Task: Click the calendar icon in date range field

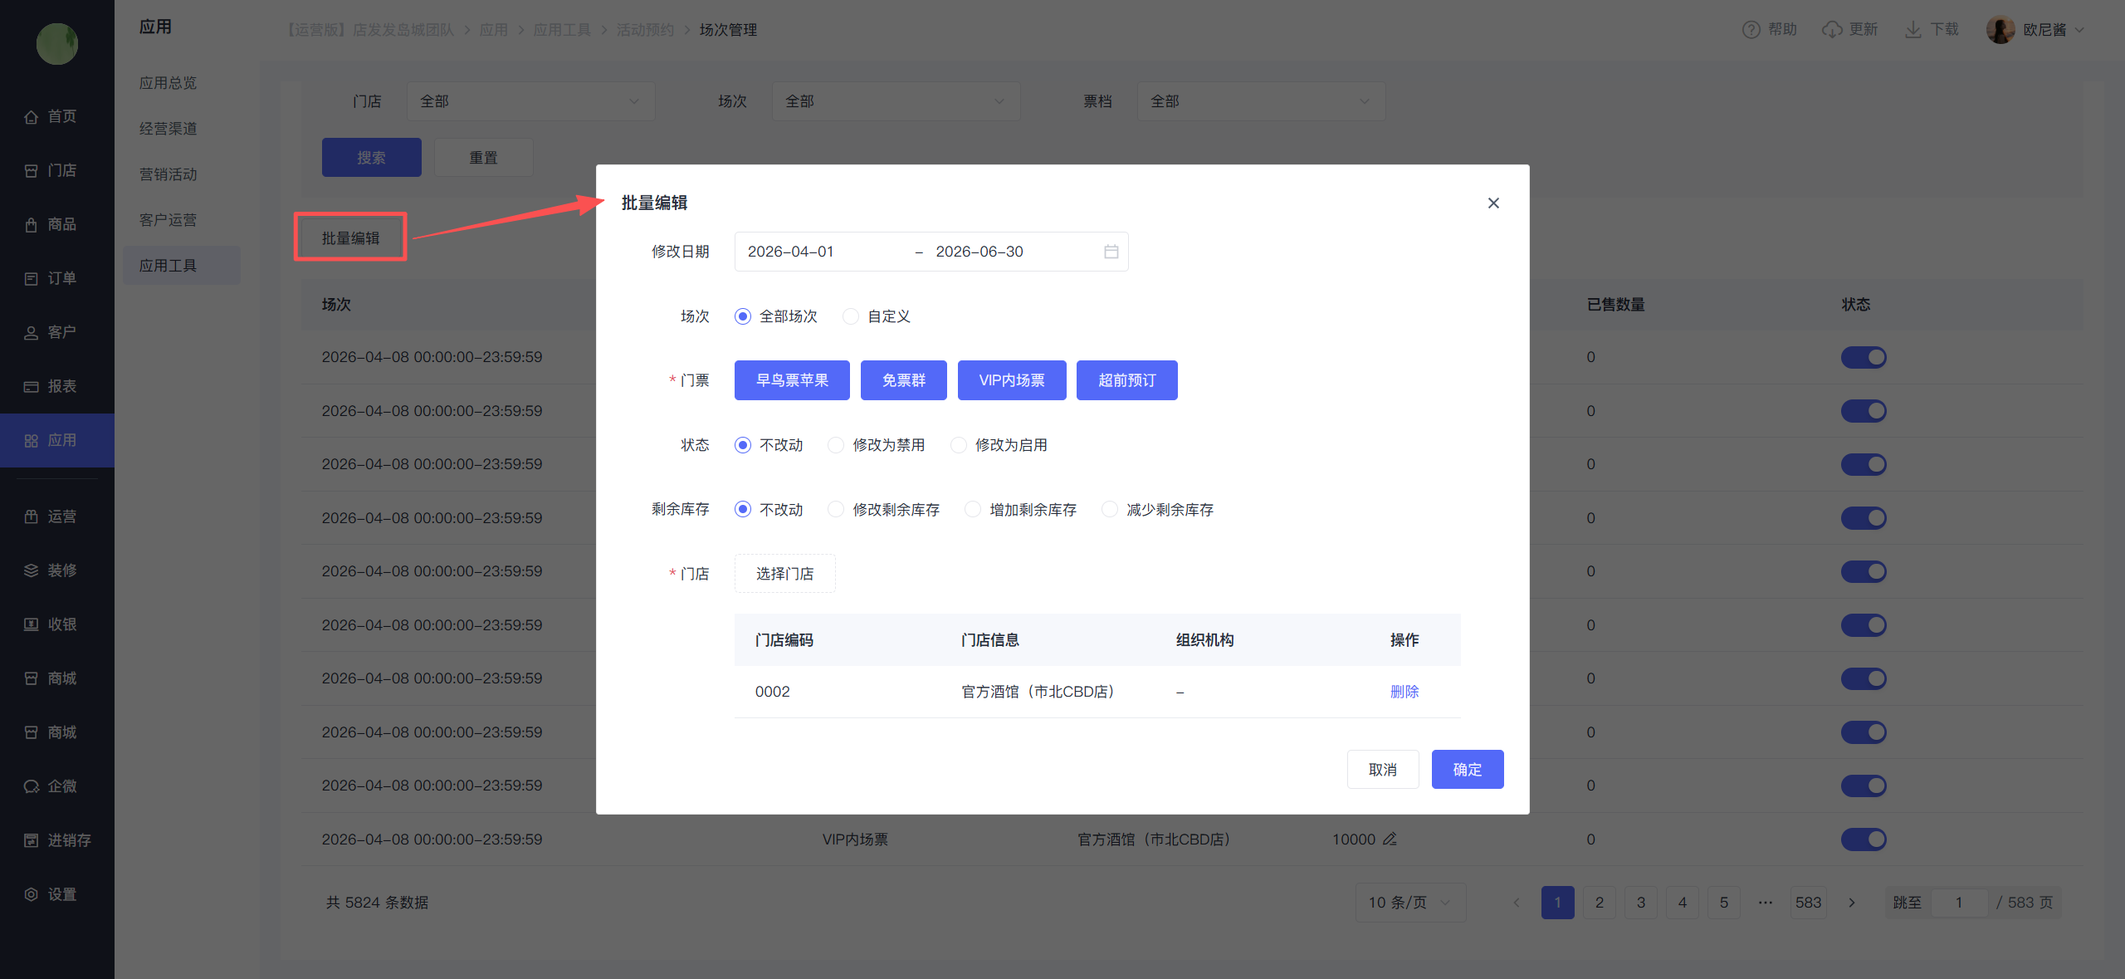Action: pyautogui.click(x=1111, y=252)
